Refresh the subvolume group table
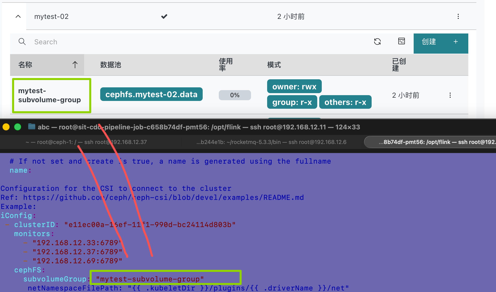 pos(377,42)
